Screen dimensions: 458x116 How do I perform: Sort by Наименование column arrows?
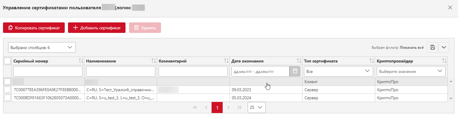153,61
